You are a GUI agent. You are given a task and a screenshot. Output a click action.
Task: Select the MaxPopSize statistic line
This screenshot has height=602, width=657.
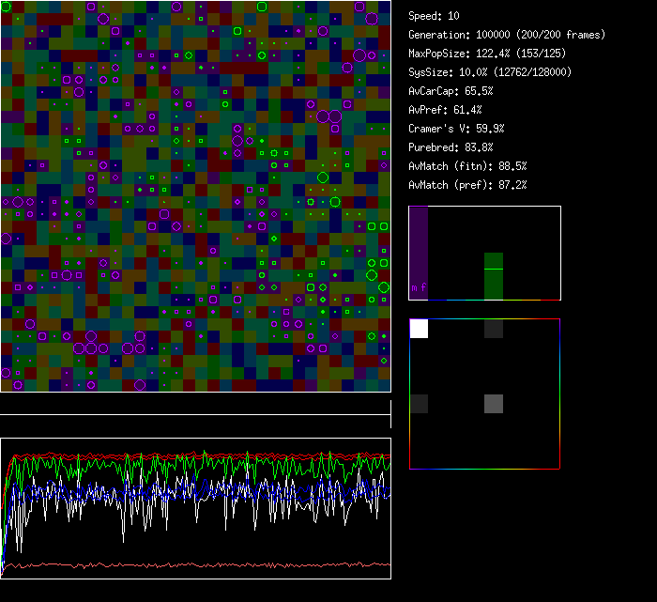[x=488, y=54]
